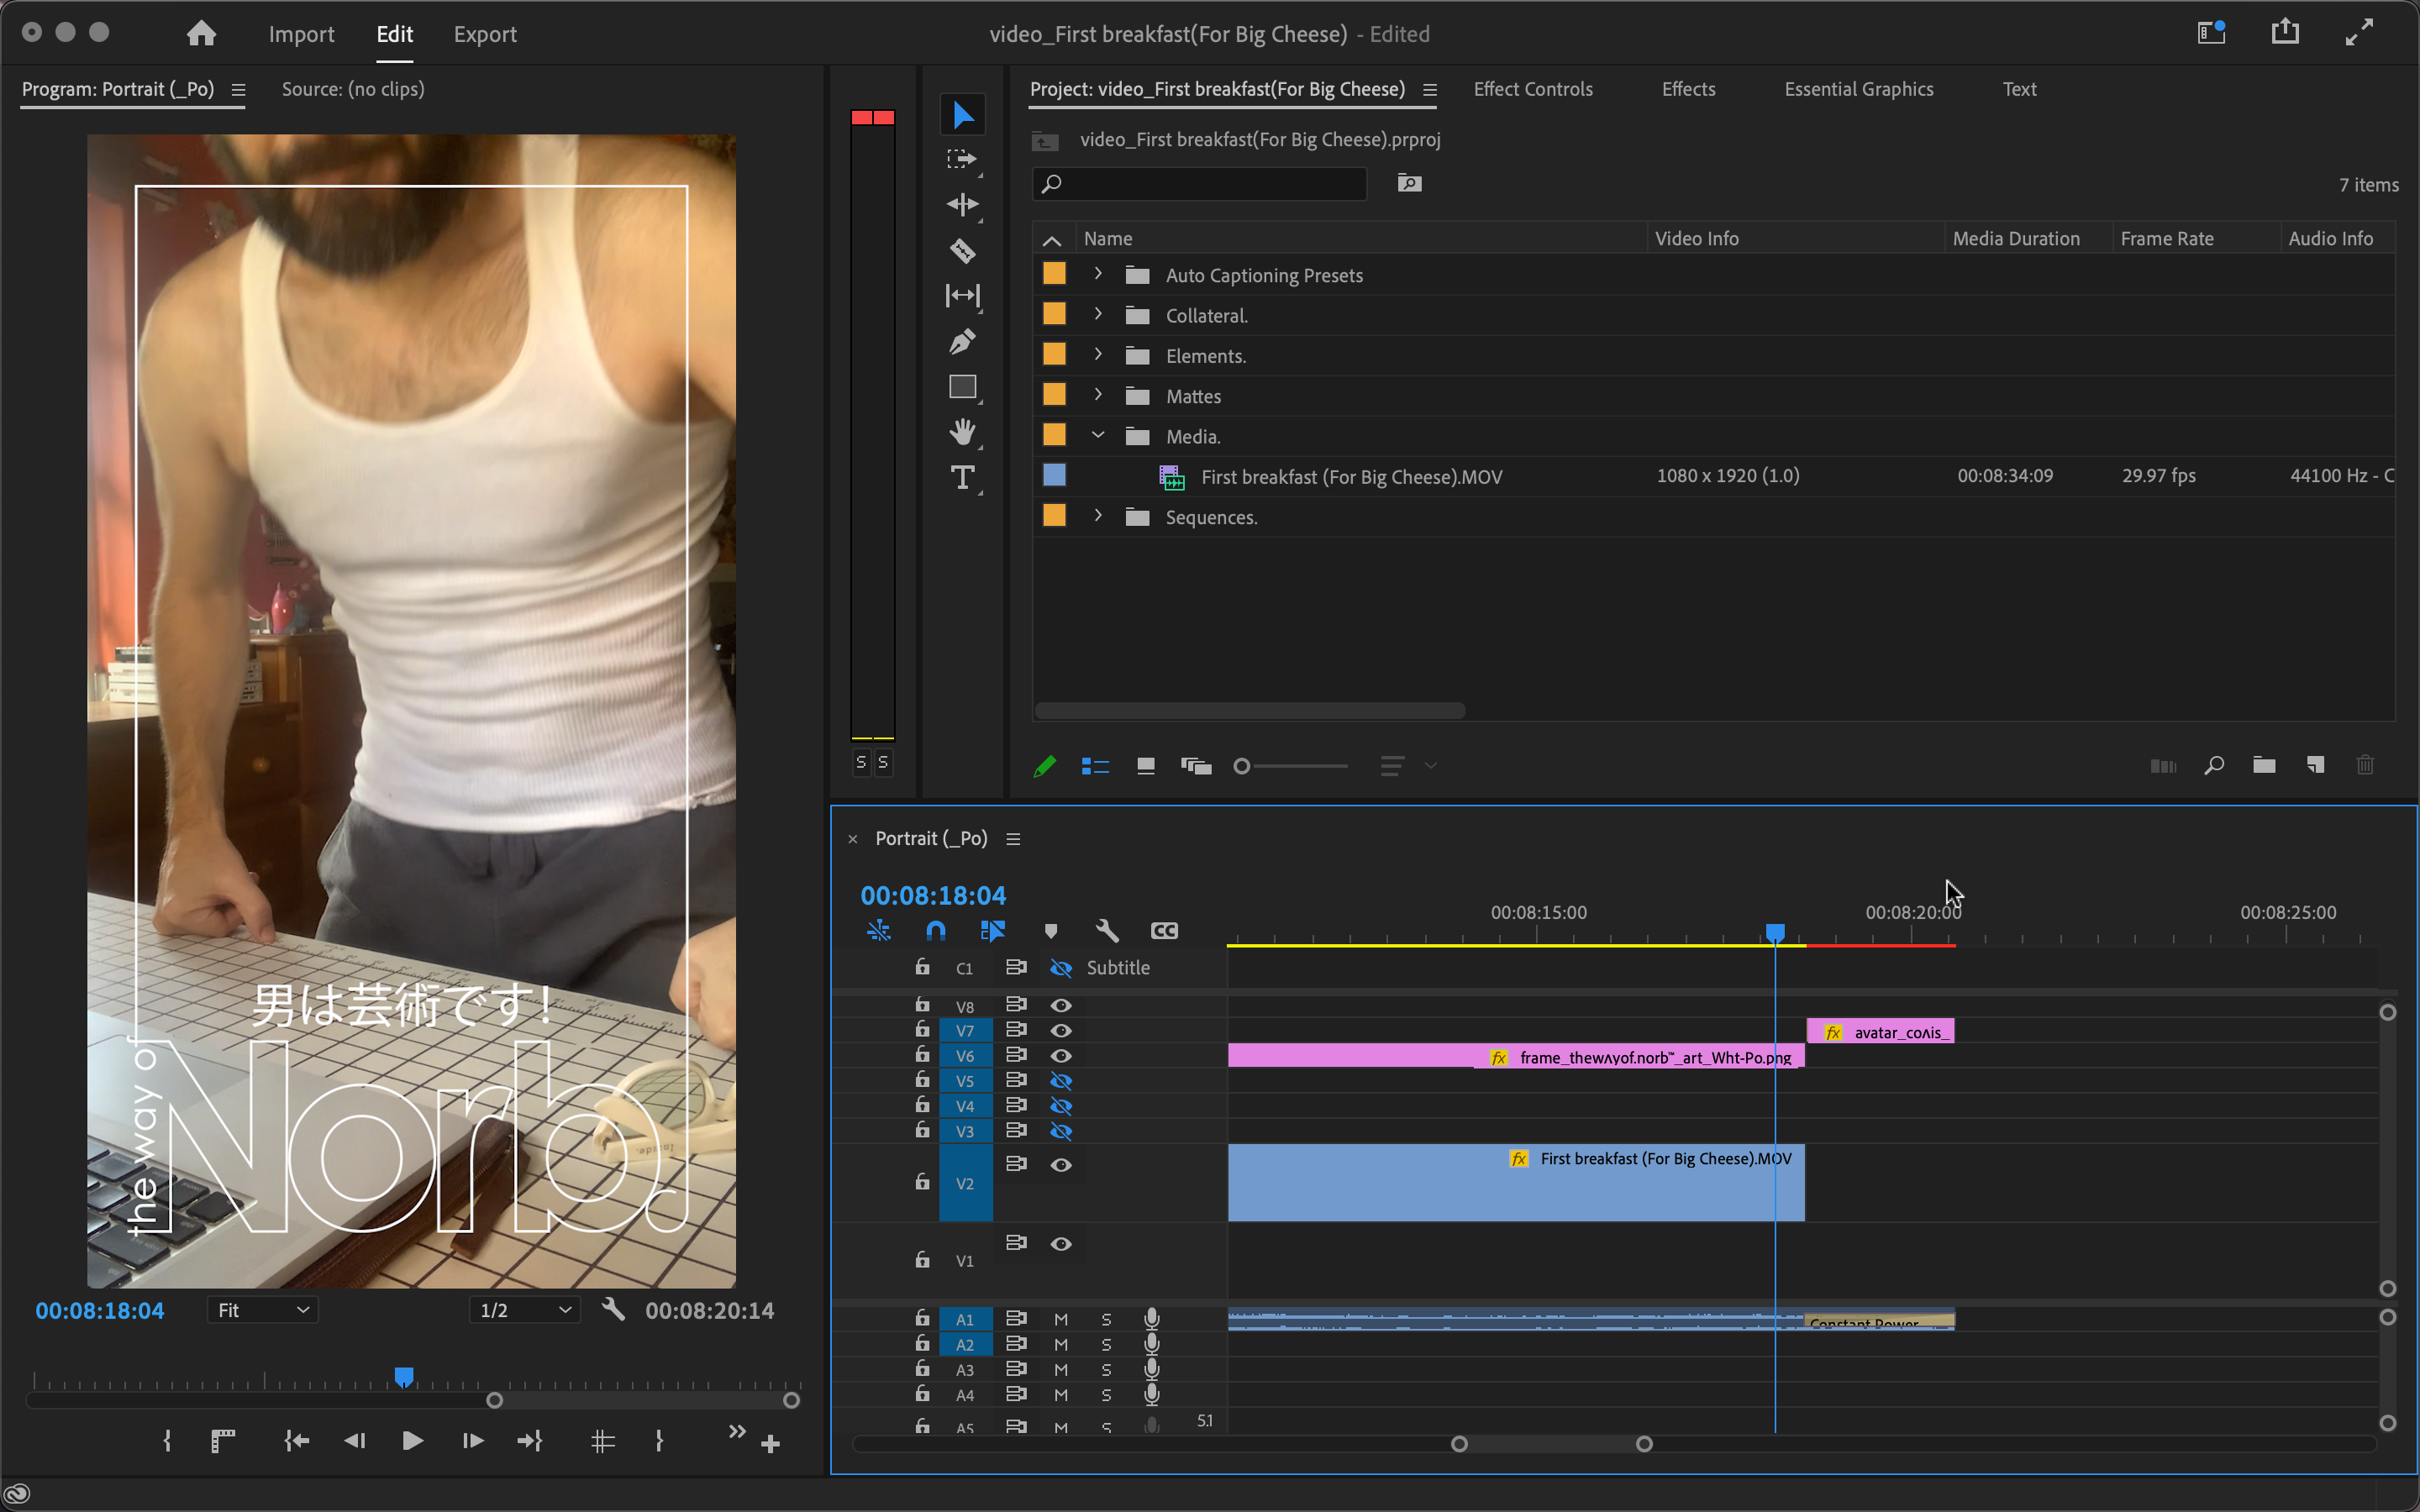The width and height of the screenshot is (2420, 1512).
Task: Play the program monitor video
Action: [x=412, y=1441]
